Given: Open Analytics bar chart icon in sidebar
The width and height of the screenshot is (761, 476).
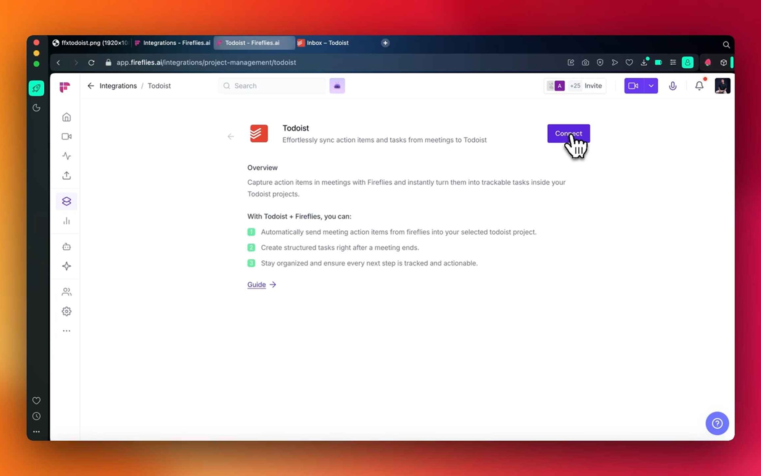Looking at the screenshot, I should 66,221.
